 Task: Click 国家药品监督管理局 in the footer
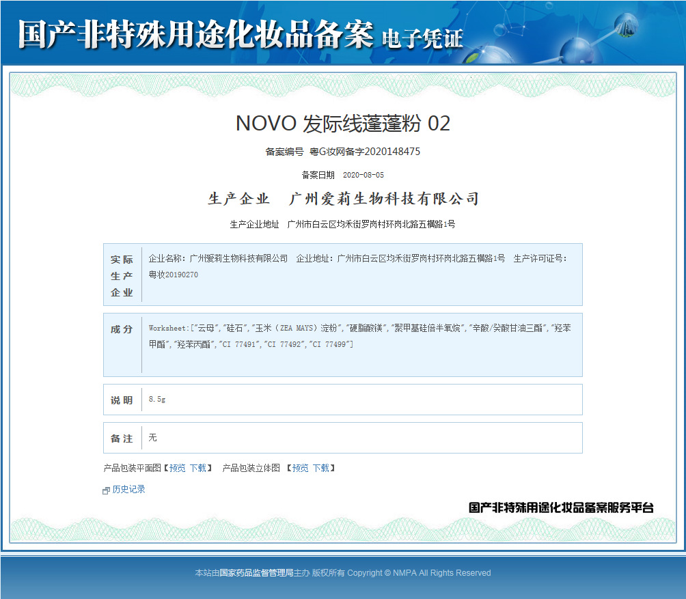(x=256, y=573)
